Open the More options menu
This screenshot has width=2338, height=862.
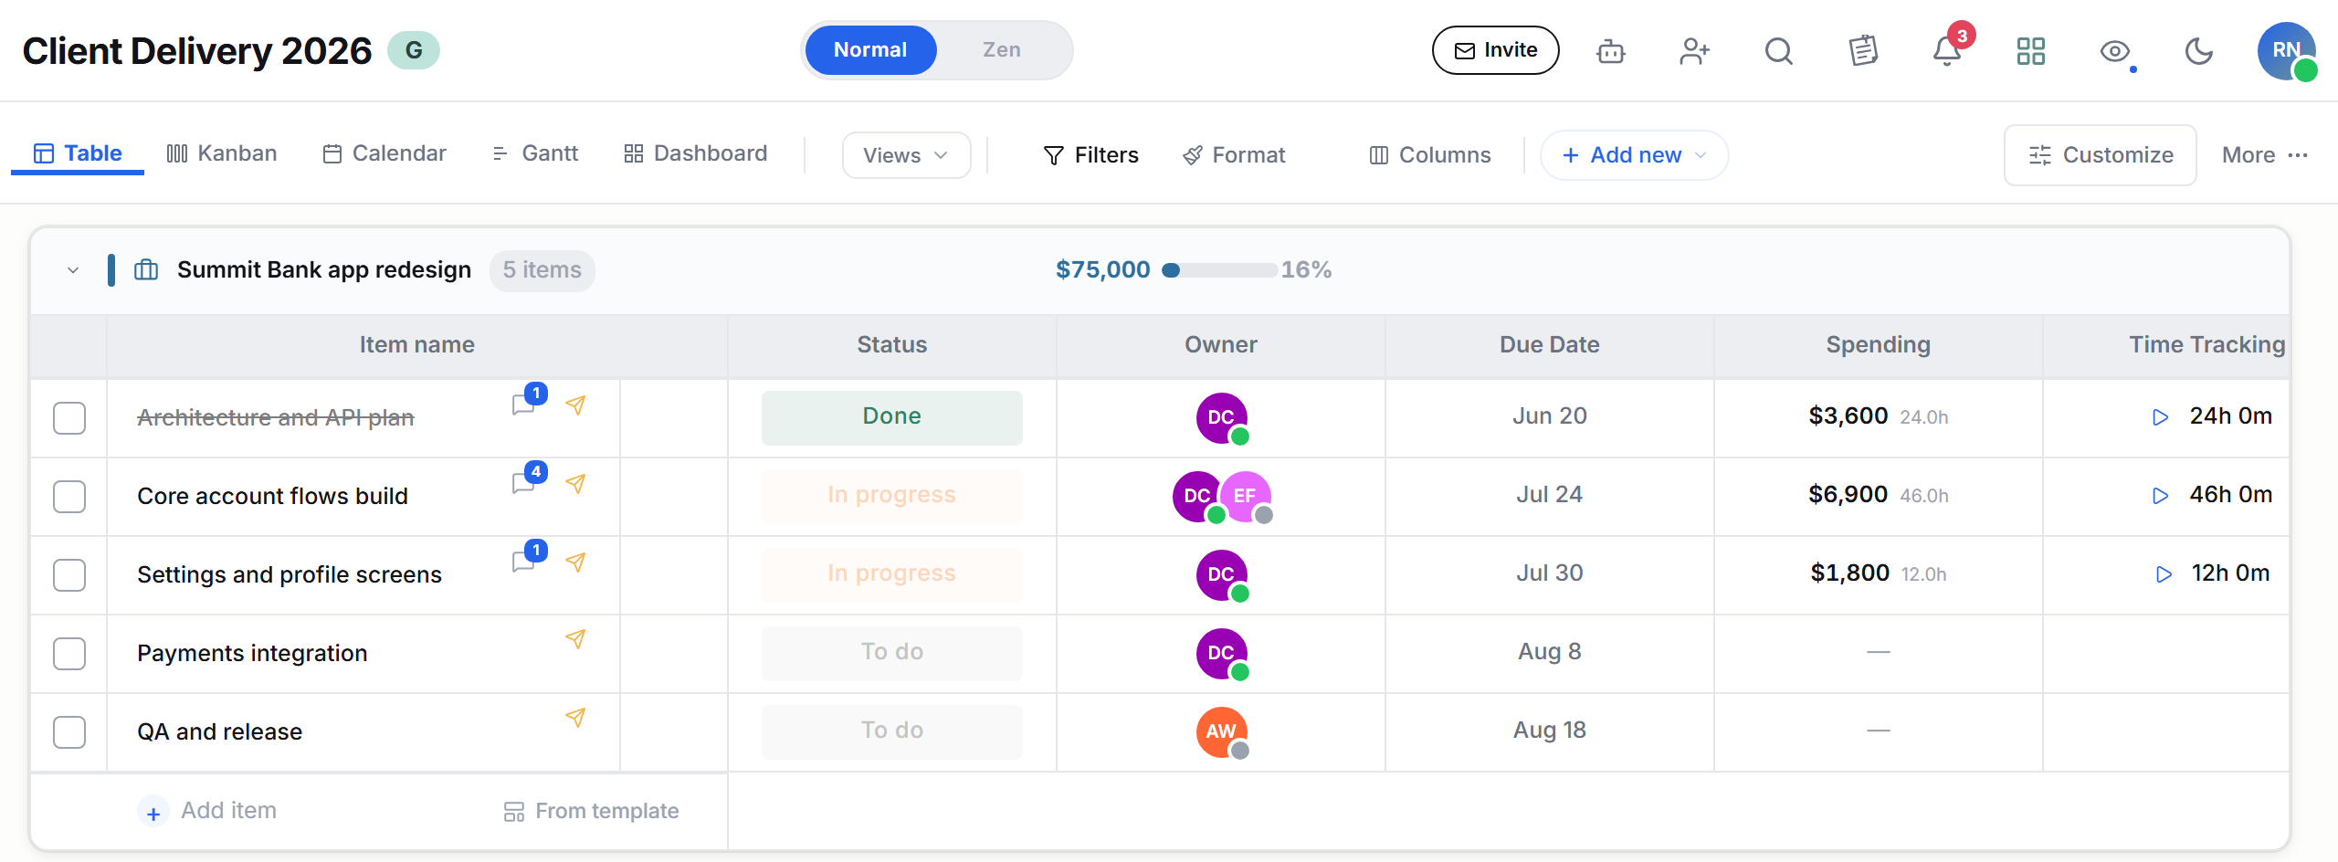pyautogui.click(x=2265, y=155)
